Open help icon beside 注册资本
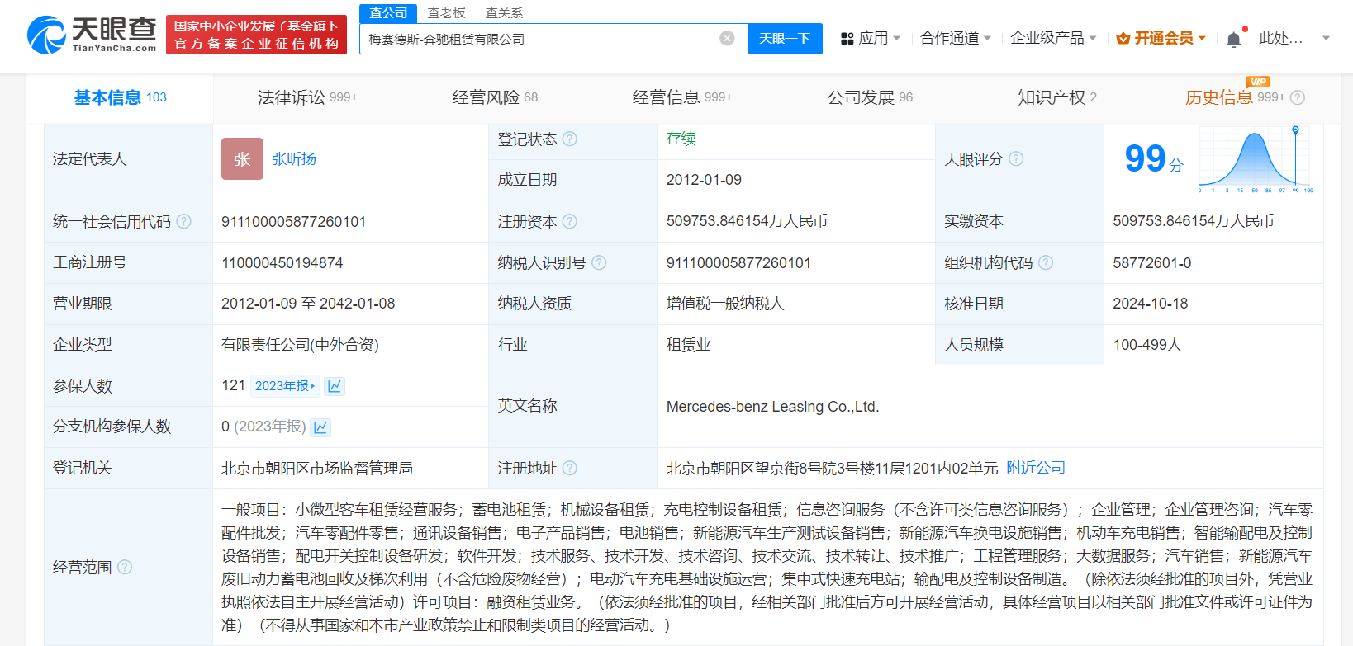Screen dimensions: 1353x646 (570, 221)
